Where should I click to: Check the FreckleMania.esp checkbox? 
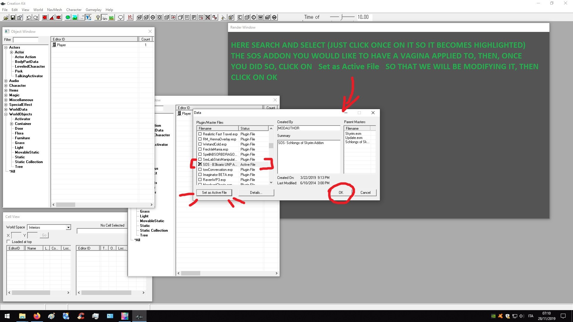click(x=200, y=149)
